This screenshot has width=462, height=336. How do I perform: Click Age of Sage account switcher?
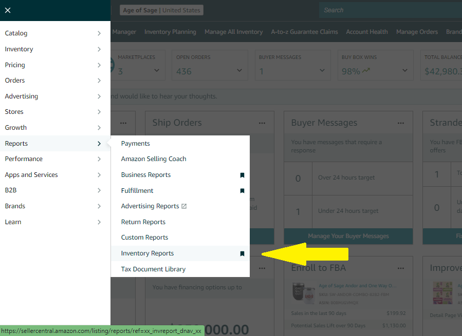pos(161,10)
